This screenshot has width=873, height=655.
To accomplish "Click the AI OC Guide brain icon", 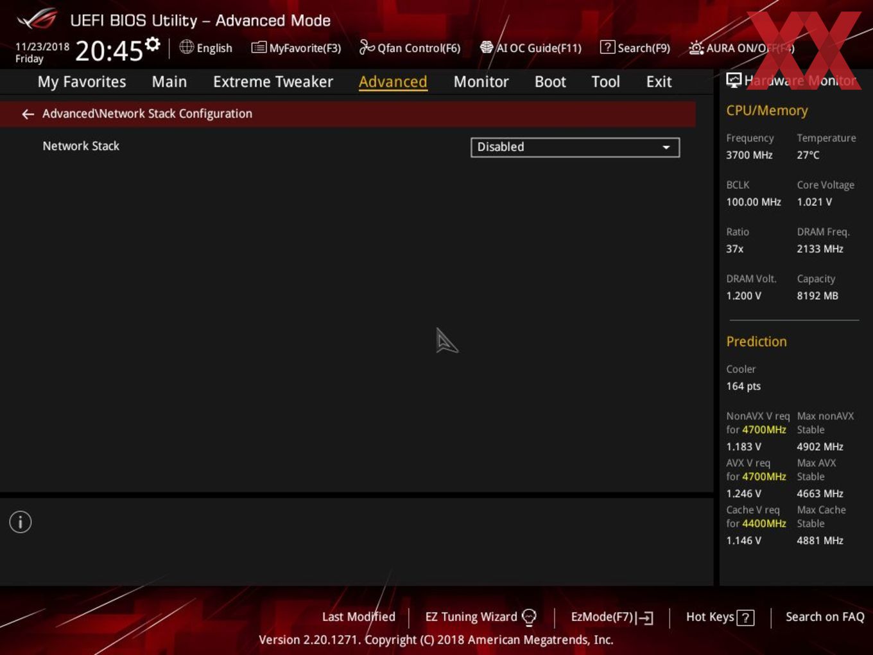I will click(x=487, y=48).
